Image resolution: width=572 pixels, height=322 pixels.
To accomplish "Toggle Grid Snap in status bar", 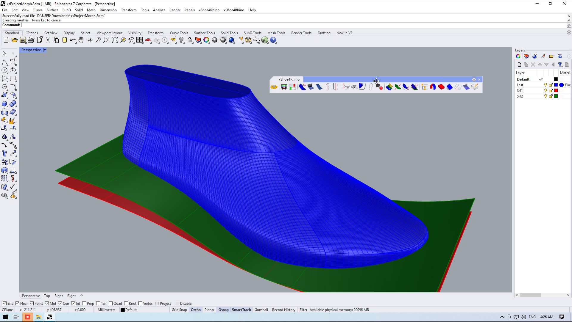I will (179, 310).
